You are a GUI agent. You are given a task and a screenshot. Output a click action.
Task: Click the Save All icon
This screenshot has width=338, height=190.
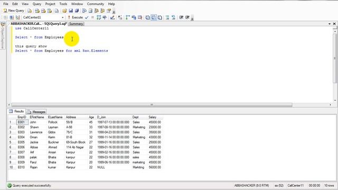point(77,11)
